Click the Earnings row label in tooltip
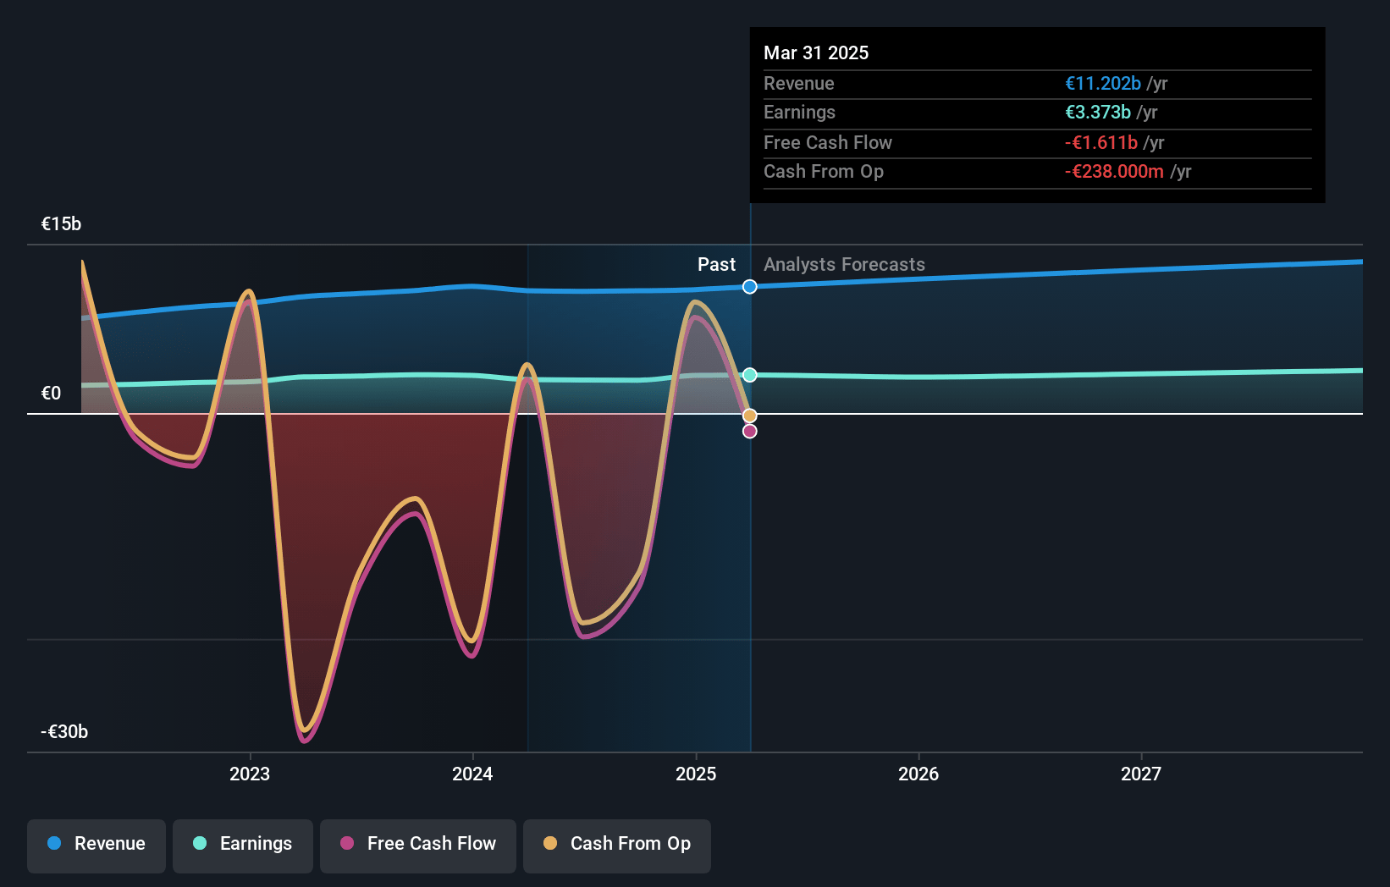The image size is (1390, 887). (799, 113)
